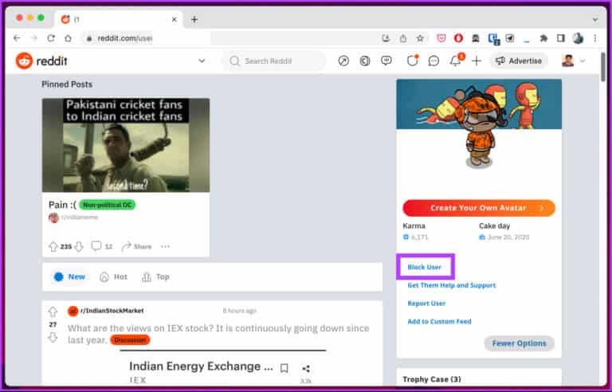The image size is (612, 392).
Task: Open the IEX stock post title
Action: coord(218,334)
